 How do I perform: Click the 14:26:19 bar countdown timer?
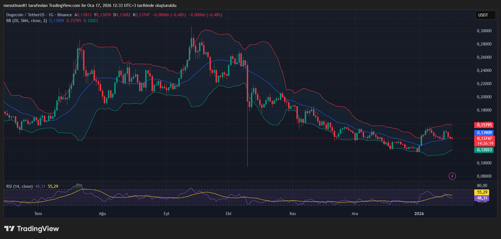click(485, 143)
